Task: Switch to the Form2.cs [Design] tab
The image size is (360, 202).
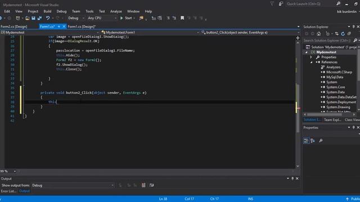Action: (14, 26)
